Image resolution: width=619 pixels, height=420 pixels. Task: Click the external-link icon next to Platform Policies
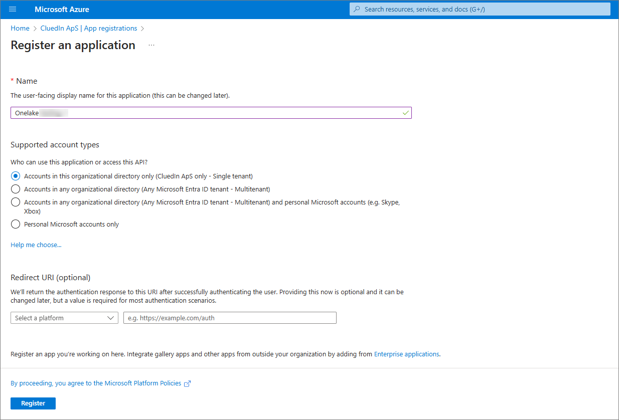(x=188, y=383)
